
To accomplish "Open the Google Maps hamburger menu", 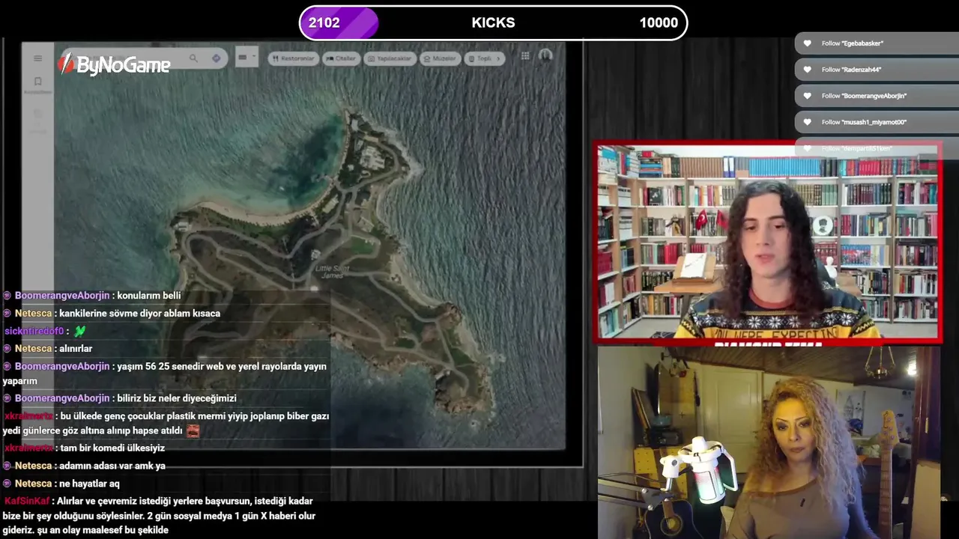I will point(37,58).
